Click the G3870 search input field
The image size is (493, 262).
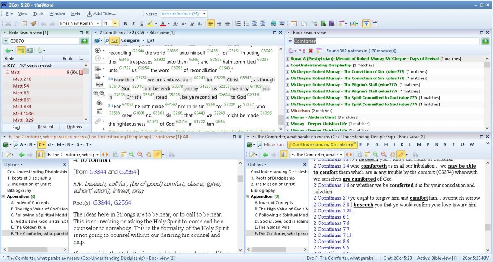click(44, 41)
